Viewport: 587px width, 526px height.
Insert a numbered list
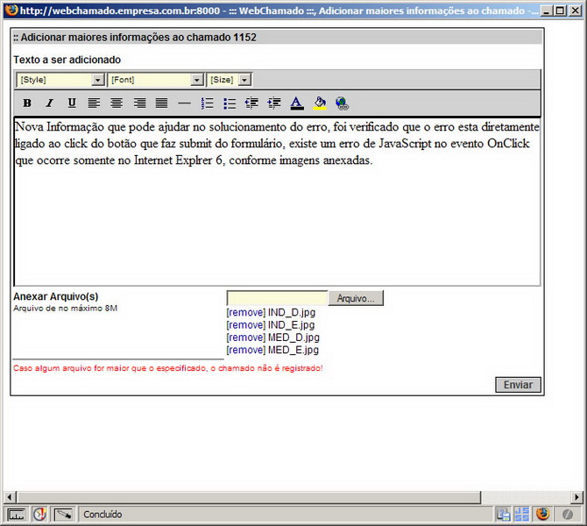(x=207, y=103)
